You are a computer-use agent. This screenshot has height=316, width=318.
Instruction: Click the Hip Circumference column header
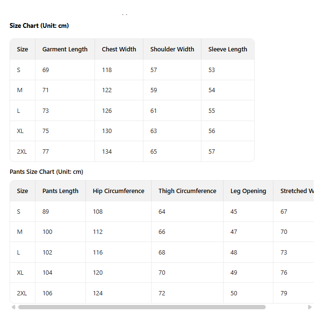coord(118,191)
